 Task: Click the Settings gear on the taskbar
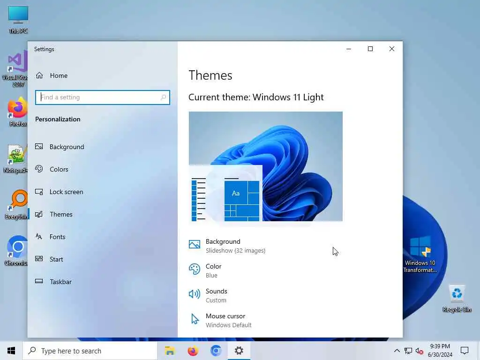click(239, 351)
